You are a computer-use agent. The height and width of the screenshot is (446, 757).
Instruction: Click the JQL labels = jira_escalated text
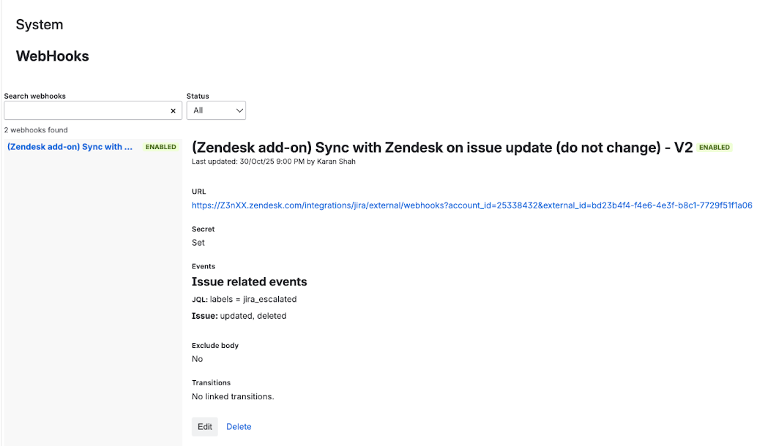(244, 299)
